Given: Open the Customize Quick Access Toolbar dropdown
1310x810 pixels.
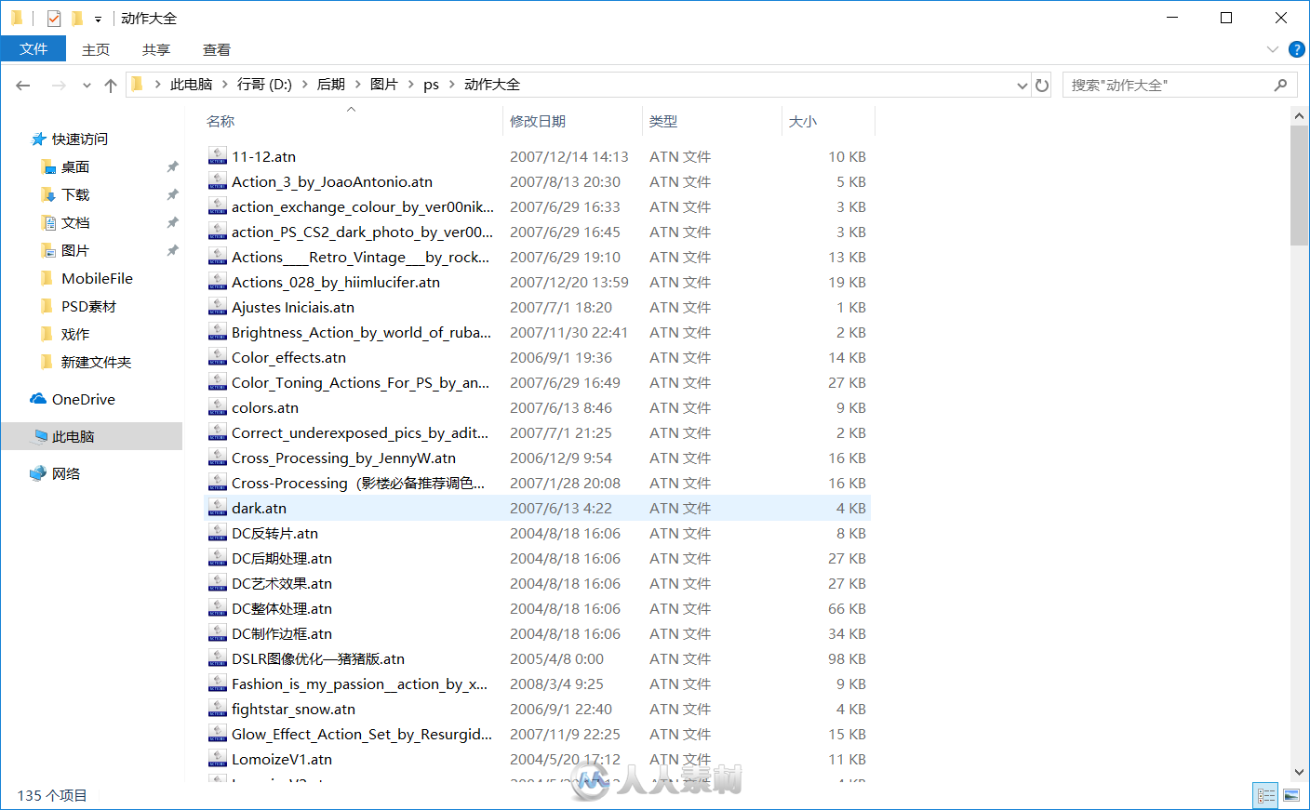Looking at the screenshot, I should click(98, 19).
